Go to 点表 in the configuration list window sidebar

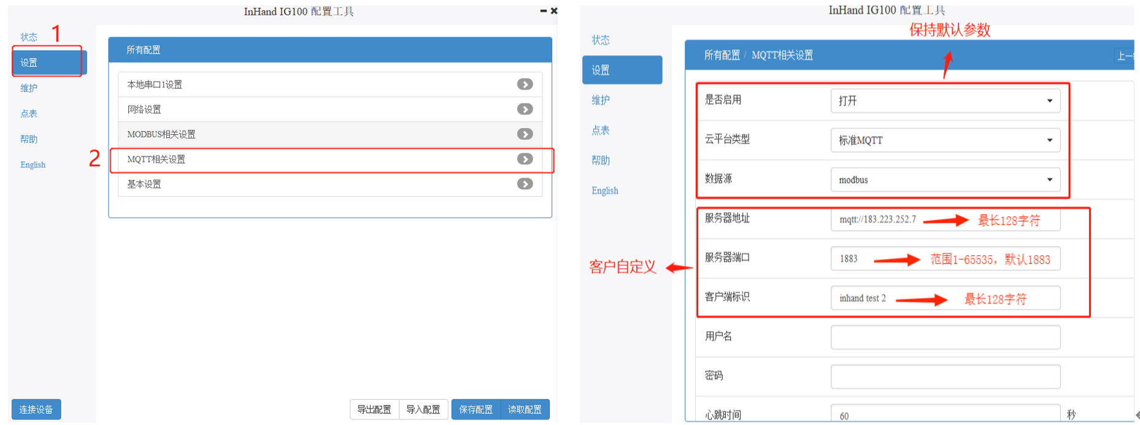coord(29,113)
